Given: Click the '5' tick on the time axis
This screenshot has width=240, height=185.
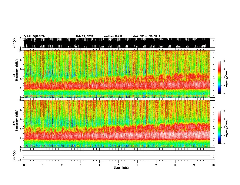Looking at the screenshot, I should point(118,165).
